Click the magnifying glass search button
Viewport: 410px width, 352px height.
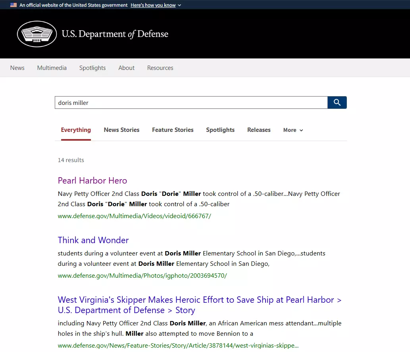point(337,103)
